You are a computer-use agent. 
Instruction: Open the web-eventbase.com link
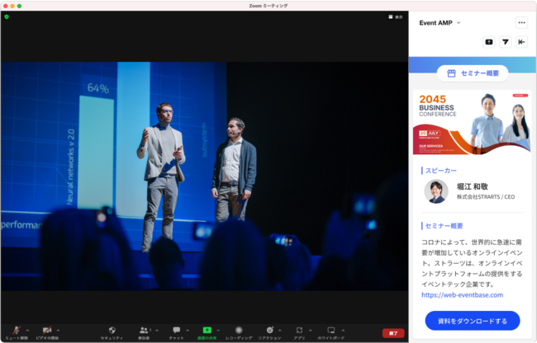click(462, 294)
